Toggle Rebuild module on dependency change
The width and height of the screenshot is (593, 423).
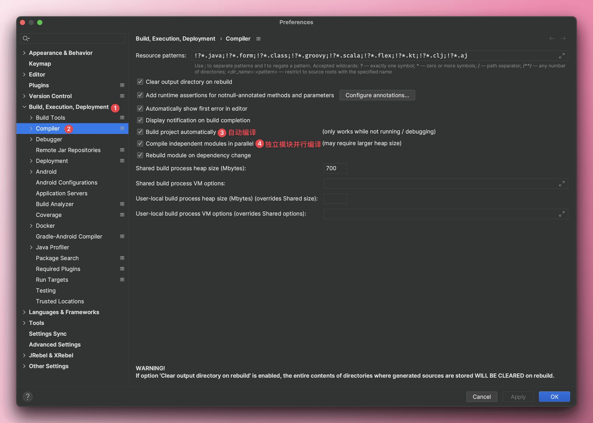(x=140, y=155)
